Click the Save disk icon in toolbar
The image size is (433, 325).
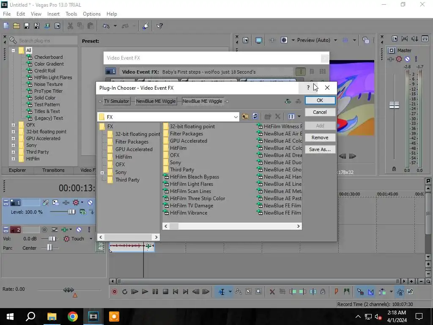coord(27,26)
